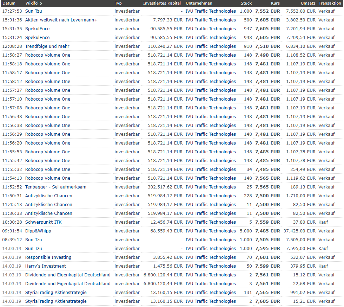Open StyriaTrading Aktienstrategie, 7,605 EUR row
The image size is (344, 307).
(x=56, y=301)
